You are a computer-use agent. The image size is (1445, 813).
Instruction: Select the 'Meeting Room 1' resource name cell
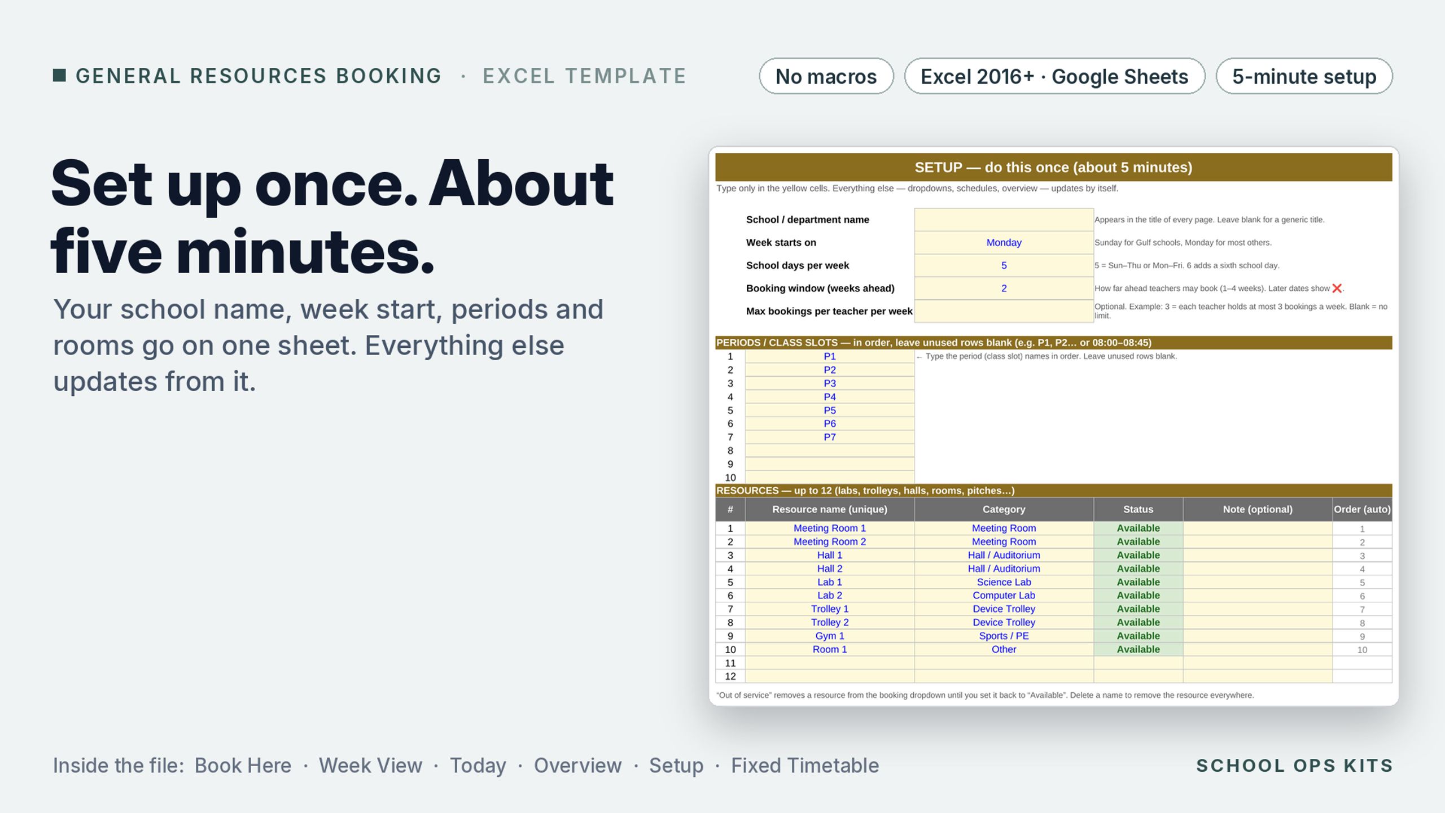pyautogui.click(x=829, y=528)
